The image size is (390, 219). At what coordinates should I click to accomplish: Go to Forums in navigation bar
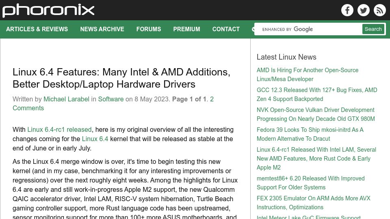[x=149, y=29]
